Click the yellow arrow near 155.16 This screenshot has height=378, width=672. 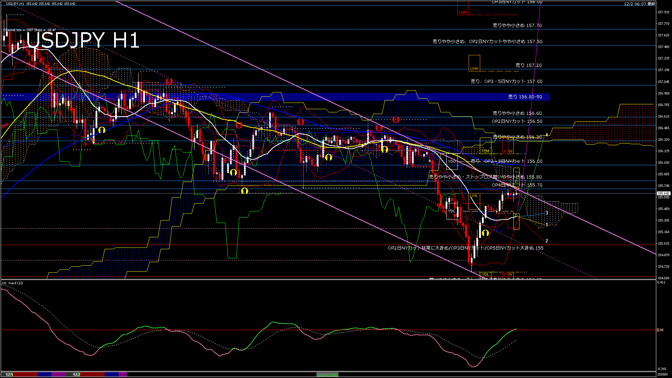click(485, 233)
